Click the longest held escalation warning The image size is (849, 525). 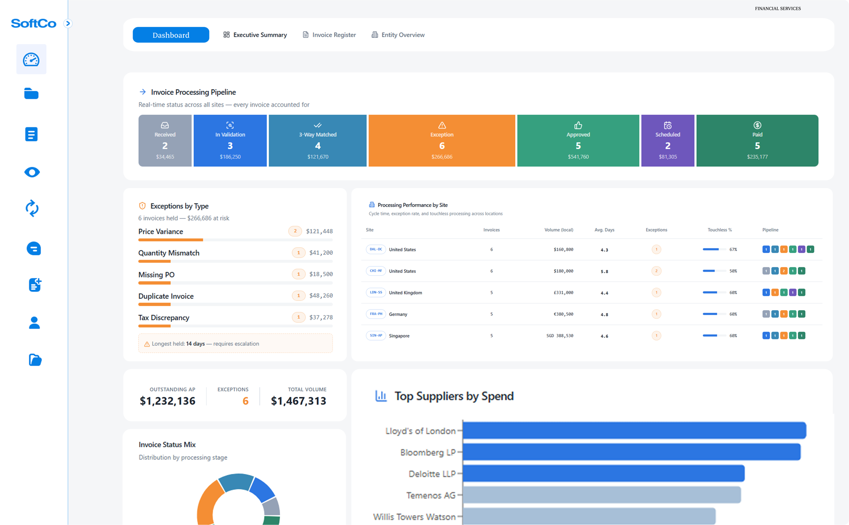(235, 343)
